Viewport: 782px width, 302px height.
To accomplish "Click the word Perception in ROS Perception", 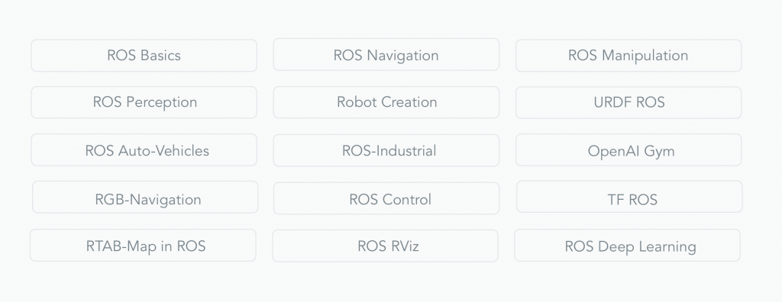I will pos(161,102).
